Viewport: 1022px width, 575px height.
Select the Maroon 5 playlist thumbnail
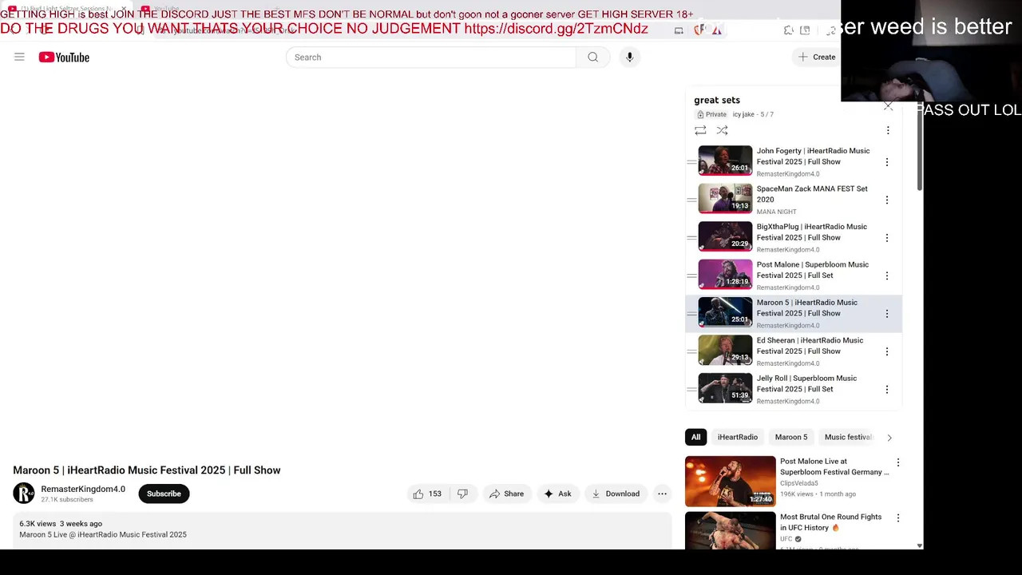pyautogui.click(x=725, y=312)
